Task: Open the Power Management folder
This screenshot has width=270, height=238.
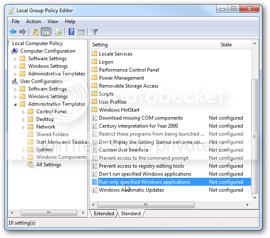Action: (x=121, y=78)
